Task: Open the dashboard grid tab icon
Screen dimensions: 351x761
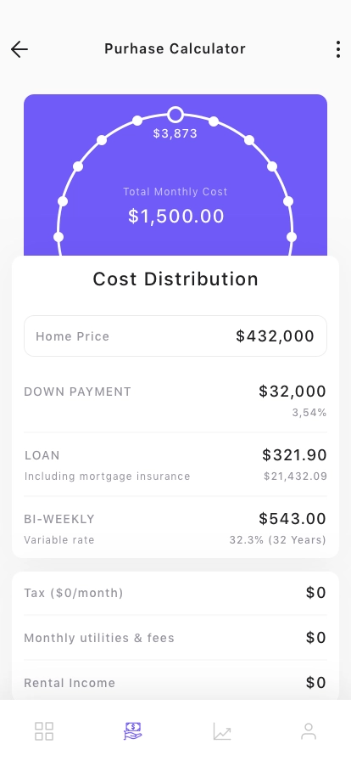Action: pyautogui.click(x=44, y=731)
